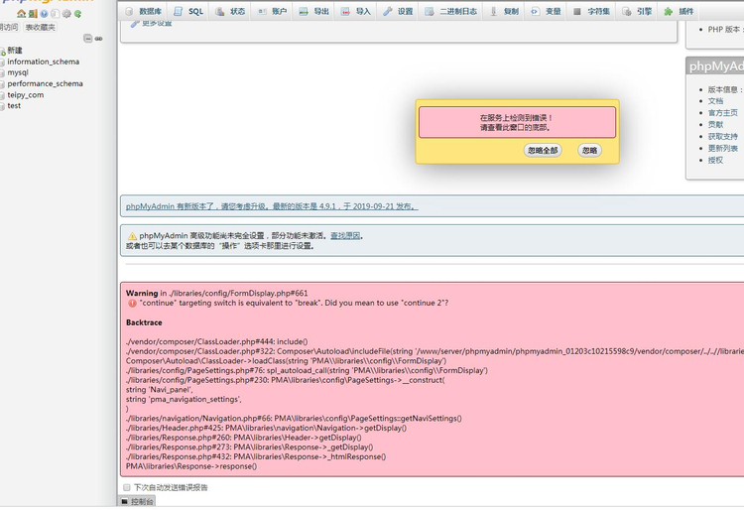This screenshot has height=510, width=744.
Task: Open the 授权 license link
Action: 715,161
